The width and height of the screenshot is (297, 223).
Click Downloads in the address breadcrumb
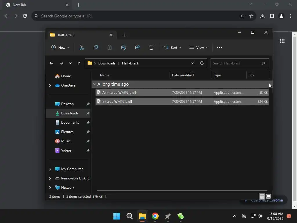point(107,63)
